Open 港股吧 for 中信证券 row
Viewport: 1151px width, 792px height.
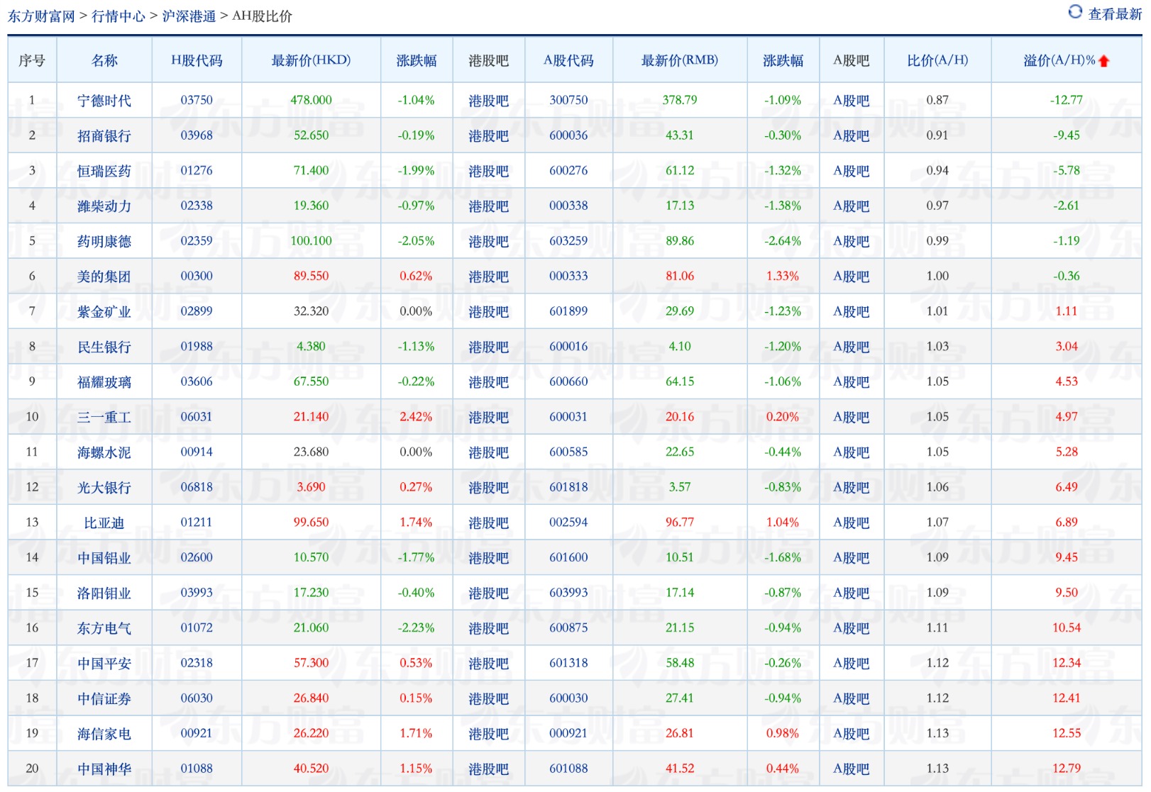click(488, 698)
